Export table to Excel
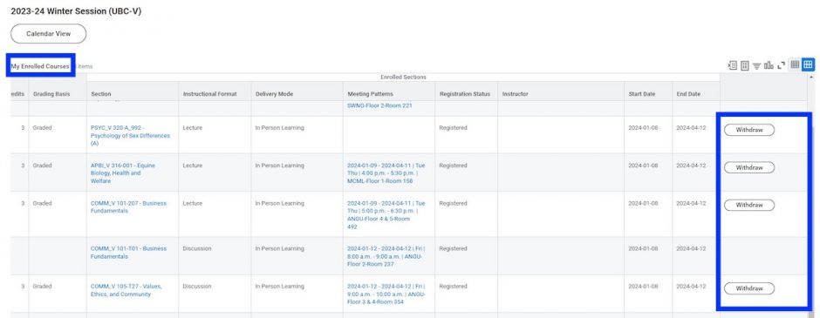The width and height of the screenshot is (820, 318). click(x=732, y=65)
